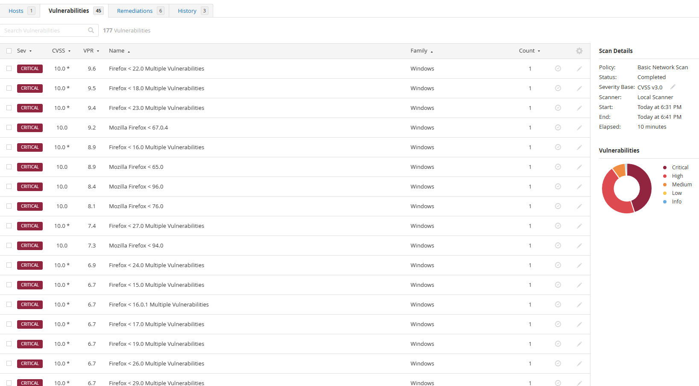Accept risk icon for Firefox < 22.0 row

coord(558,68)
